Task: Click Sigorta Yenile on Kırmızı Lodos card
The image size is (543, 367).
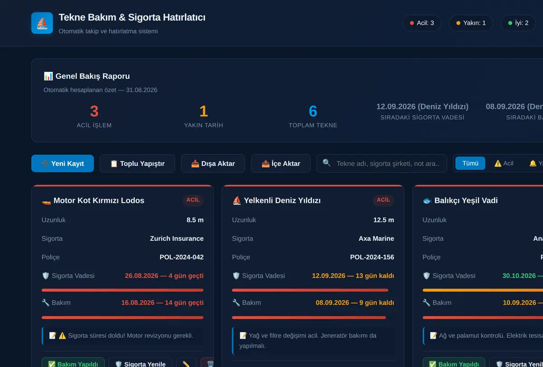Action: click(140, 363)
